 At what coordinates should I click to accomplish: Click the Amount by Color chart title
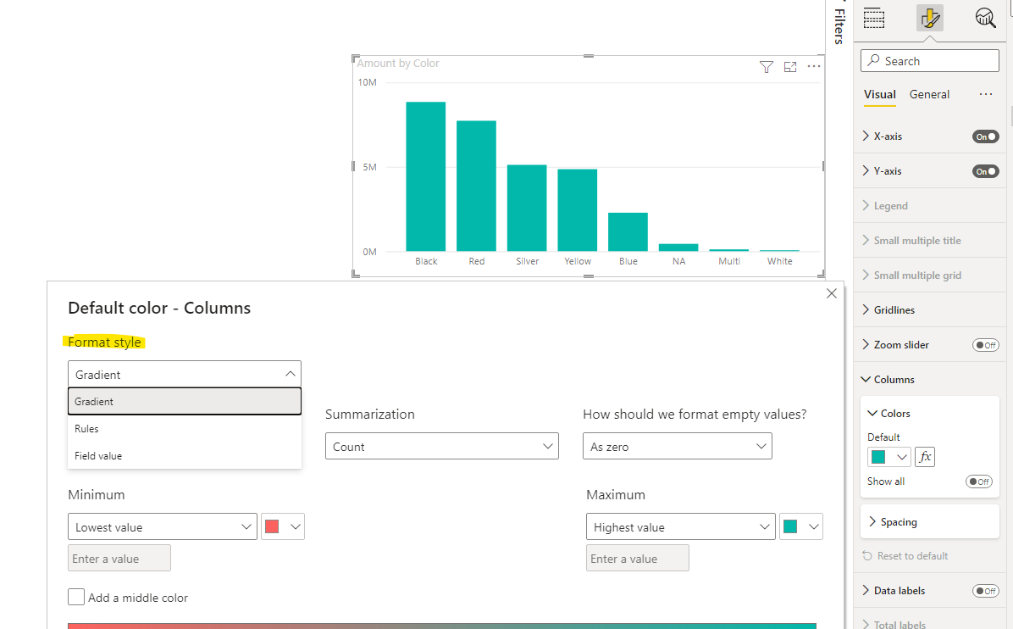point(398,64)
